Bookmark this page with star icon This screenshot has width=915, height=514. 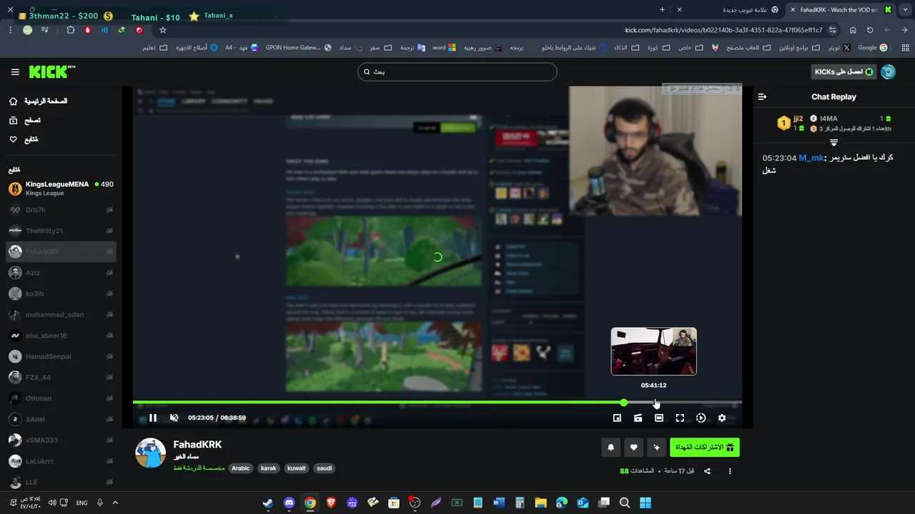[x=163, y=30]
